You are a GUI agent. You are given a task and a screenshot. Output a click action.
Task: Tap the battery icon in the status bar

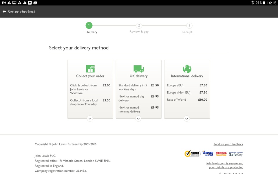click(264, 3)
